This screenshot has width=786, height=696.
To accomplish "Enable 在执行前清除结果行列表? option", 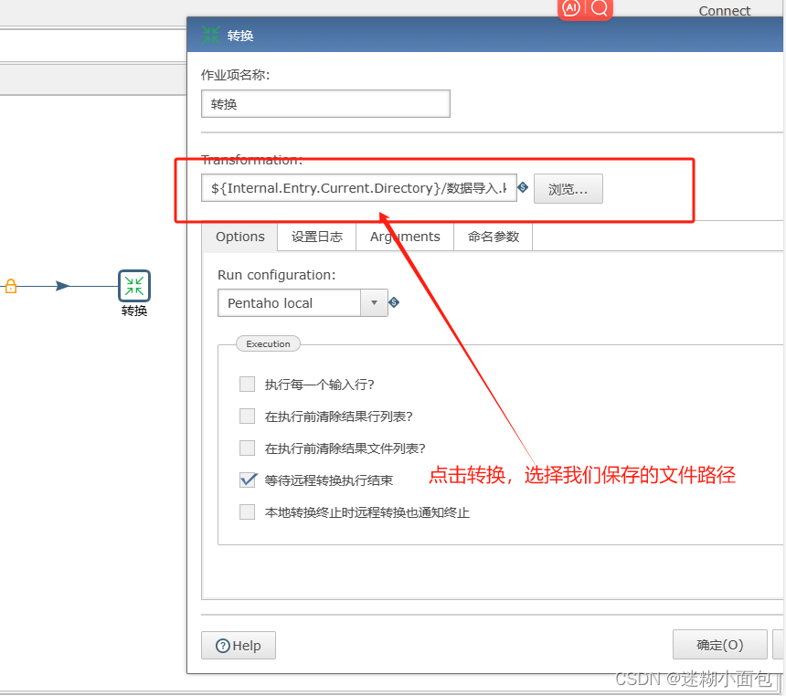I will coord(247,416).
